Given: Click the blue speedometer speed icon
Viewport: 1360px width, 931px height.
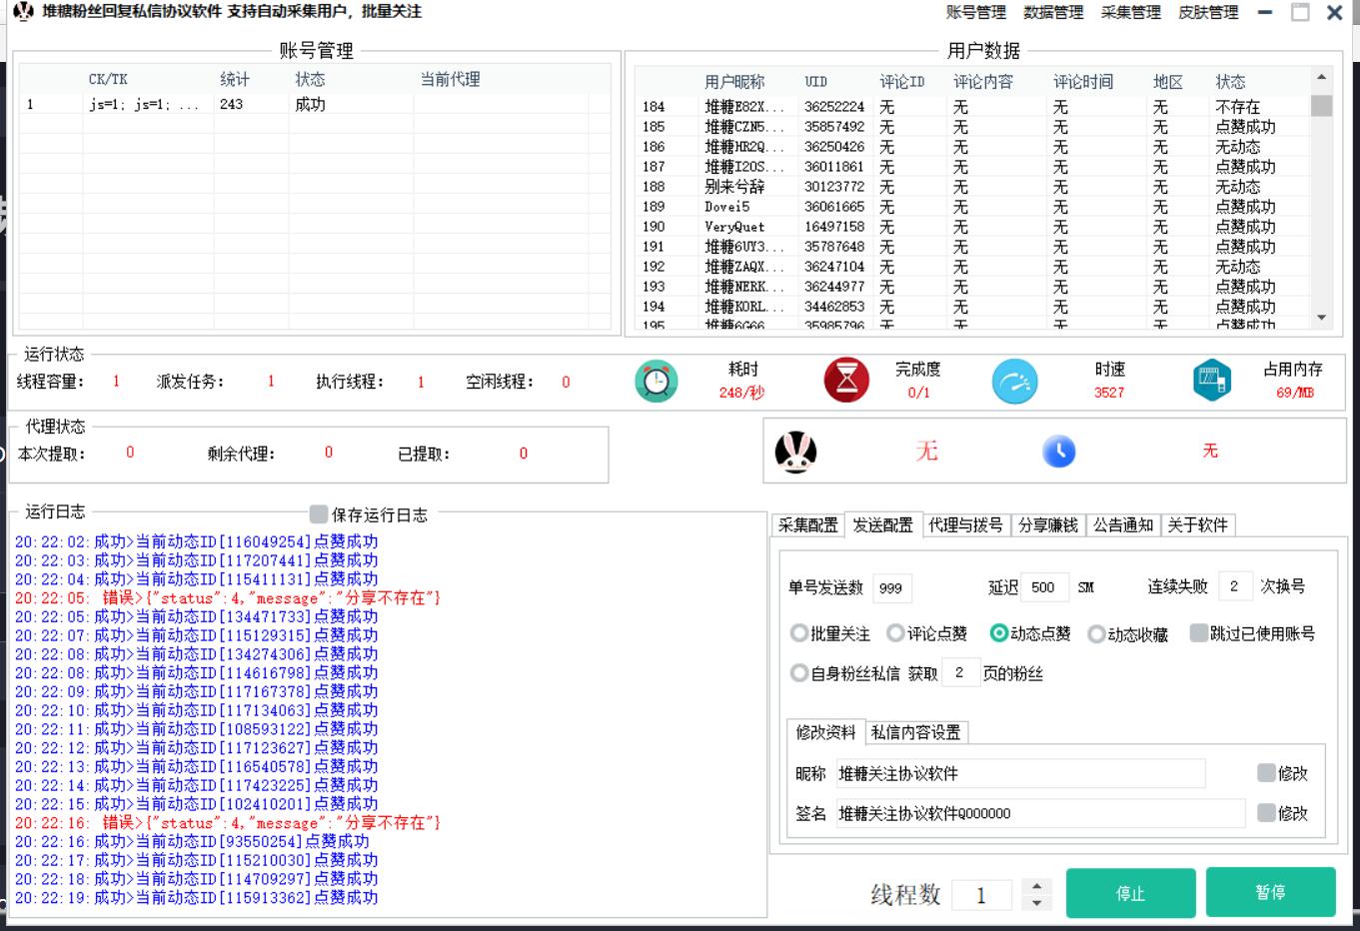Looking at the screenshot, I should pyautogui.click(x=1014, y=382).
